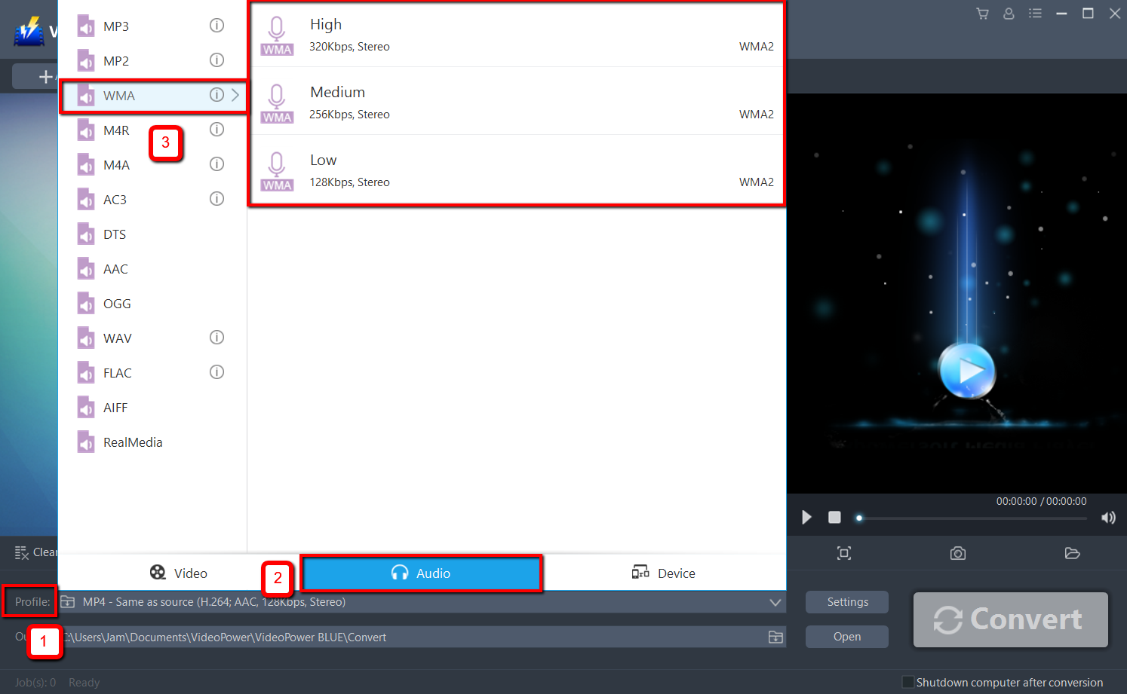Expand WMA preset options chevron
Viewport: 1127px width, 694px height.
tap(235, 96)
